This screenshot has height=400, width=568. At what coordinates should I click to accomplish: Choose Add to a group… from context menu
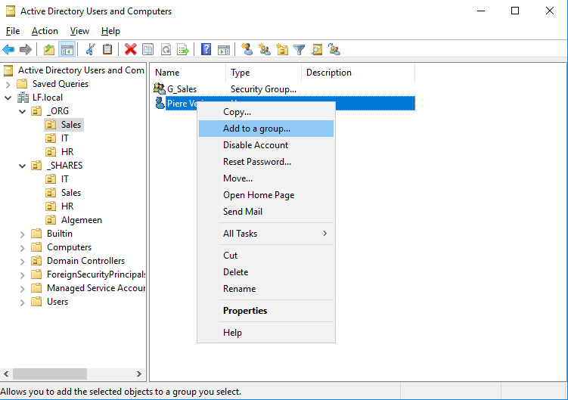coord(266,129)
